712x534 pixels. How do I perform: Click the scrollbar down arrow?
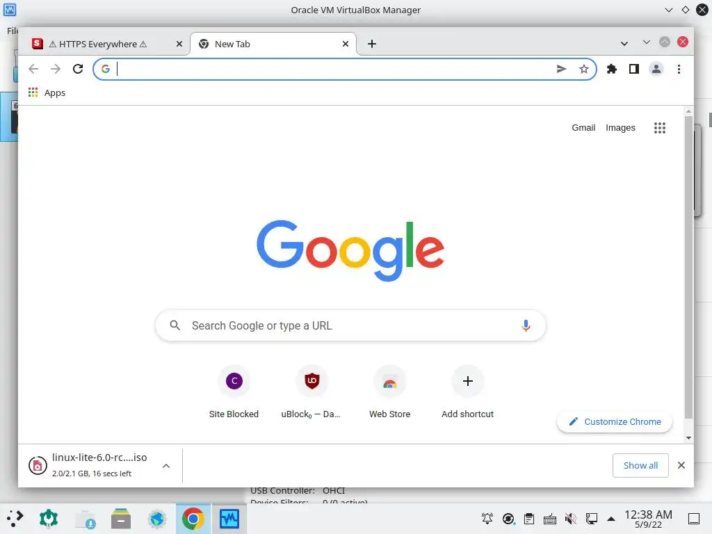click(689, 438)
